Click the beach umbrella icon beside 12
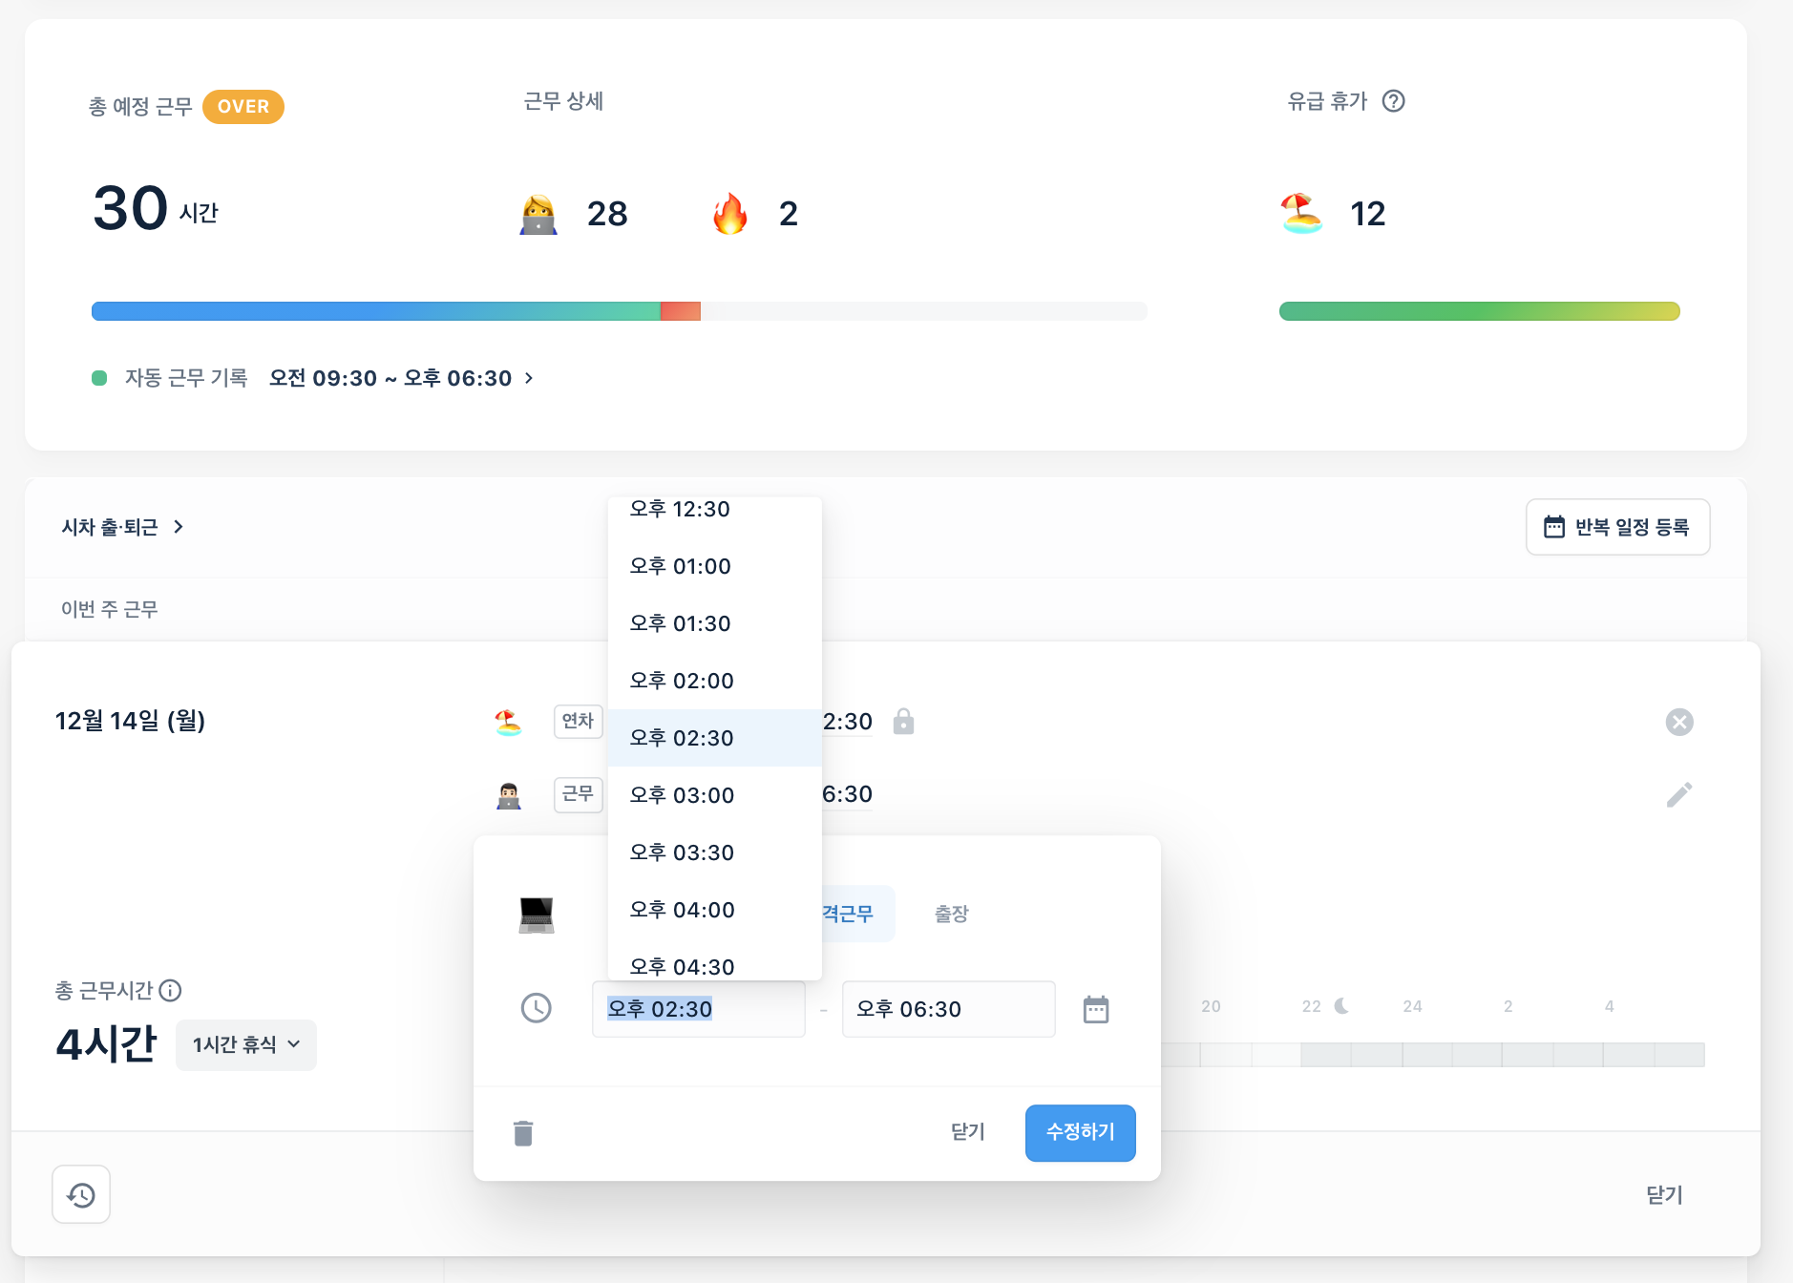The width and height of the screenshot is (1793, 1283). click(1301, 214)
